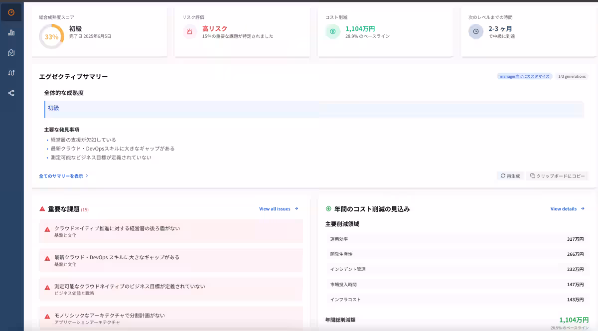Click the yen circle icon on the コスト削減 card

(x=332, y=32)
